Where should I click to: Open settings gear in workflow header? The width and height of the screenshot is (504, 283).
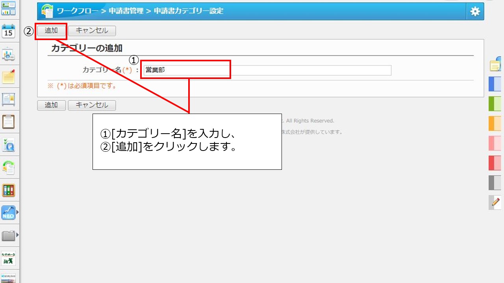(x=475, y=11)
